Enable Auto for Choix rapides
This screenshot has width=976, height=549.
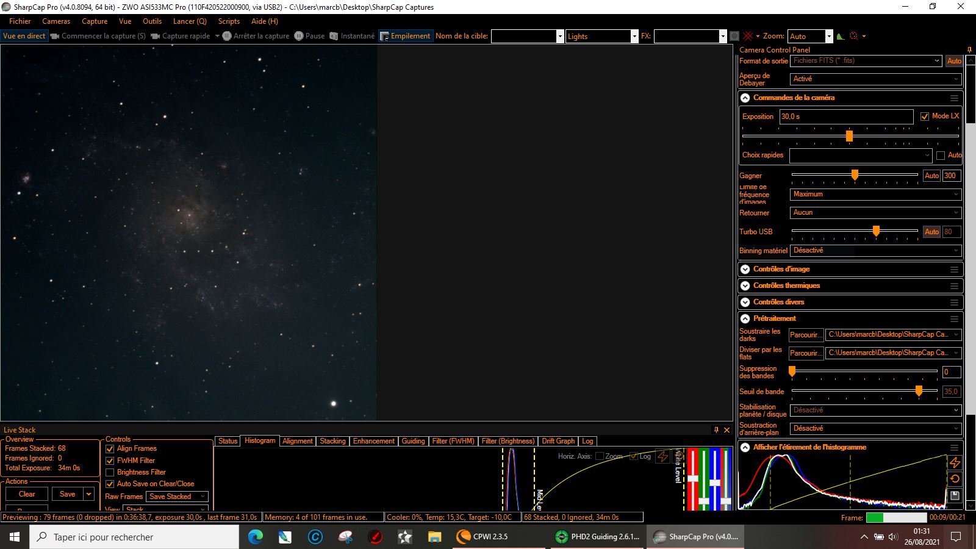[941, 155]
